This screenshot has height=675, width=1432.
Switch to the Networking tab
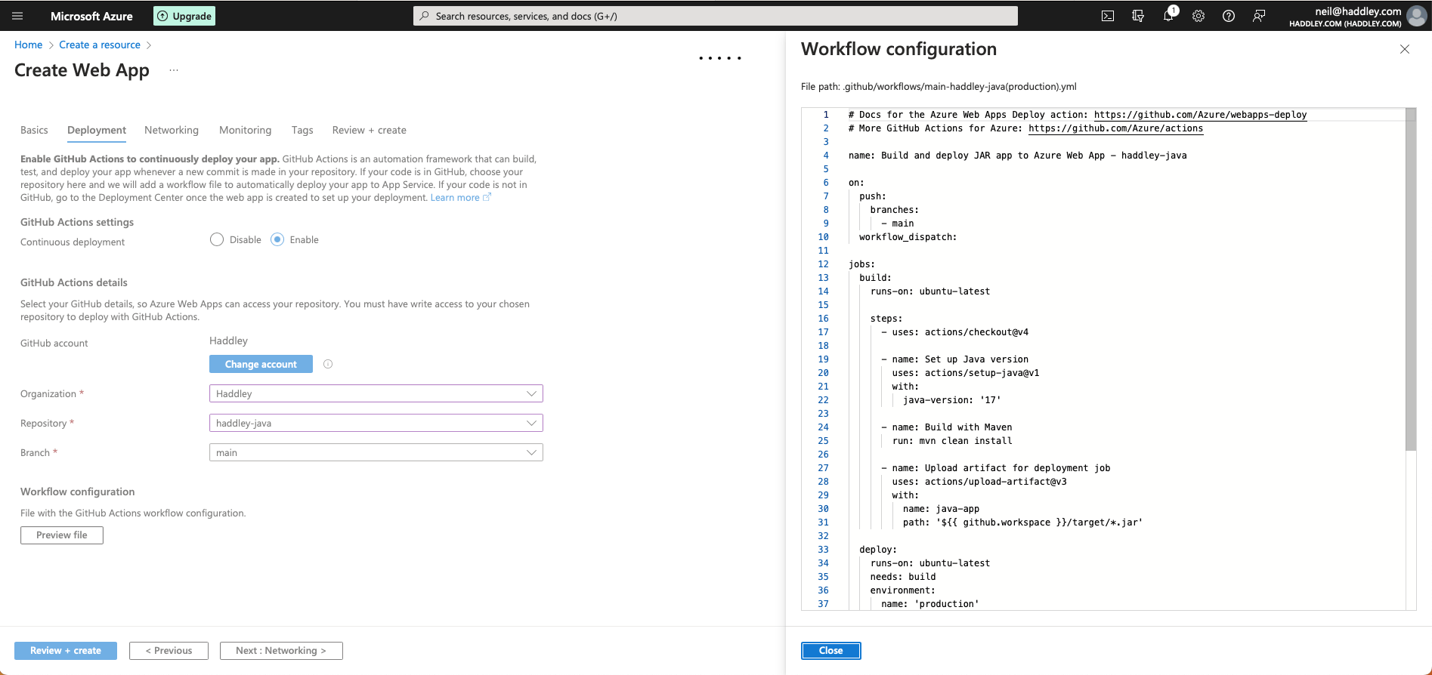tap(172, 130)
